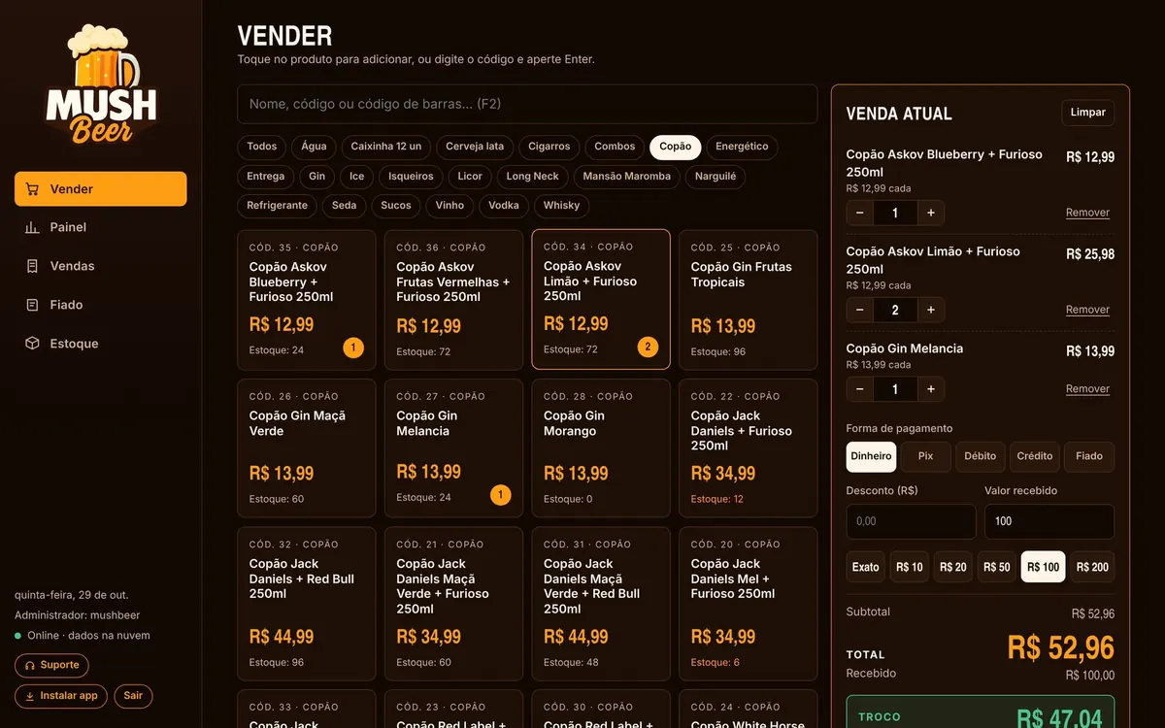Open Estoque via its box icon
Image resolution: width=1165 pixels, height=728 pixels.
click(32, 344)
